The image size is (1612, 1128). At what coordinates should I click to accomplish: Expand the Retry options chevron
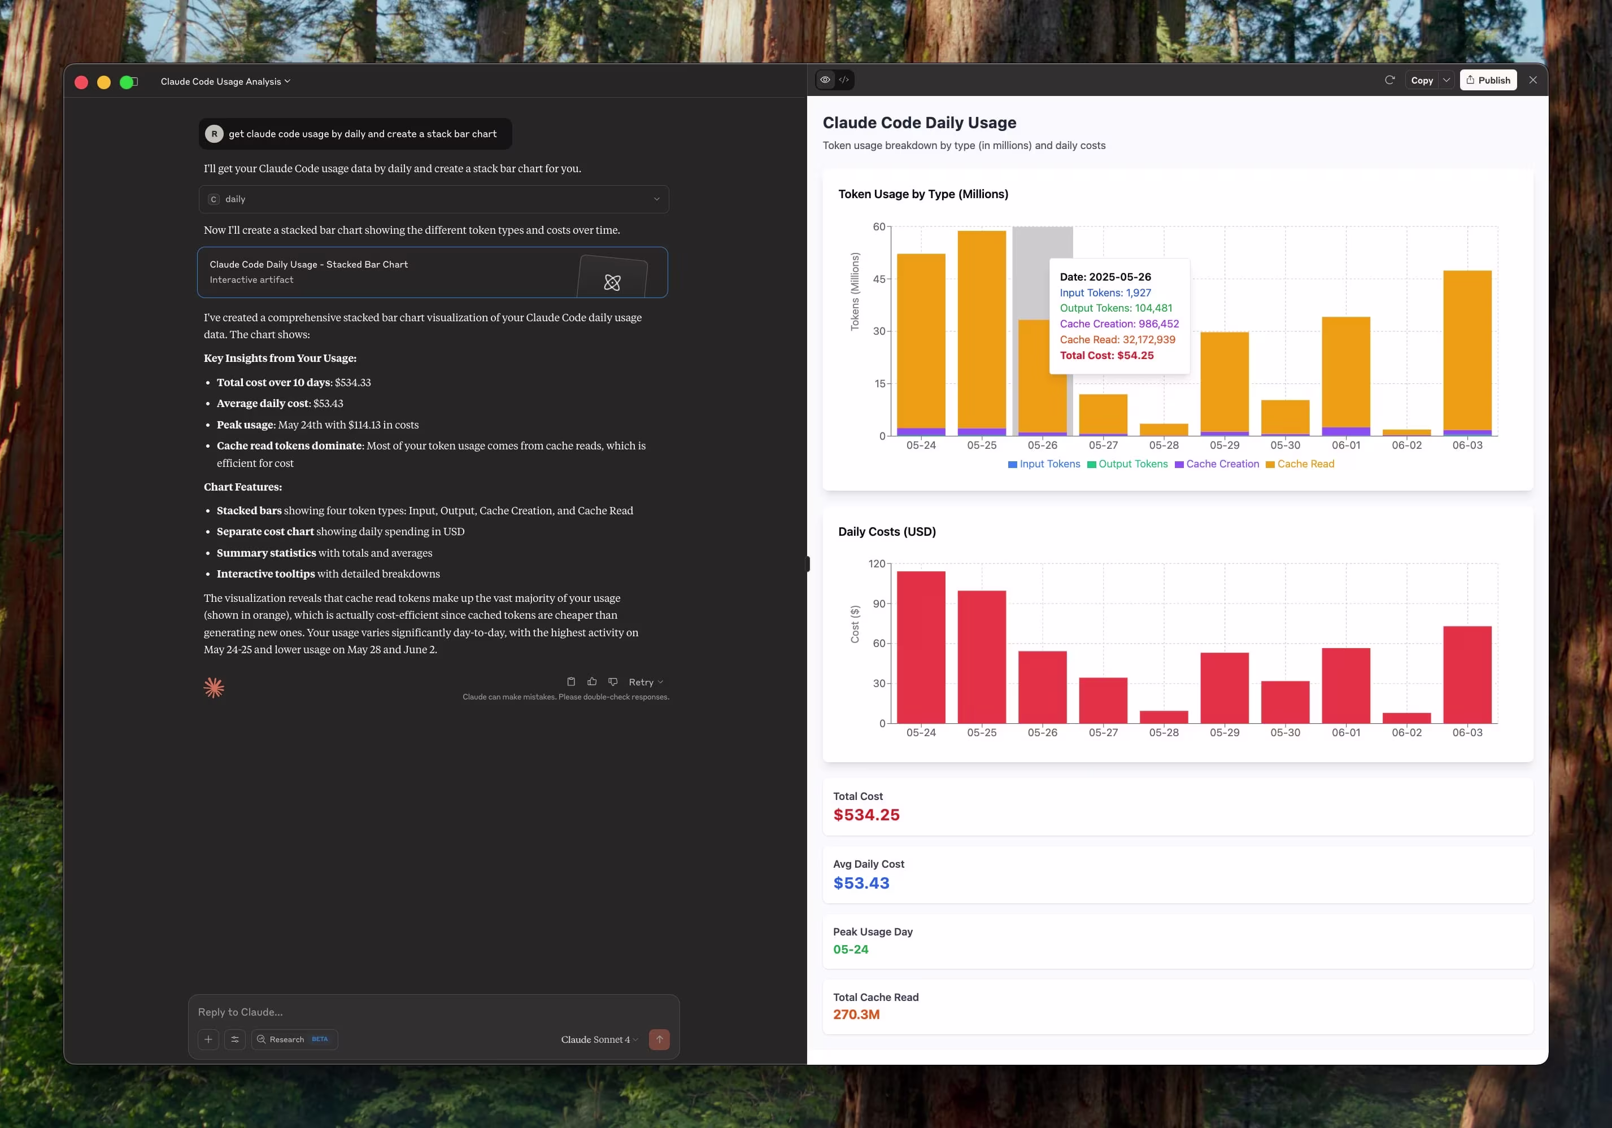coord(659,681)
